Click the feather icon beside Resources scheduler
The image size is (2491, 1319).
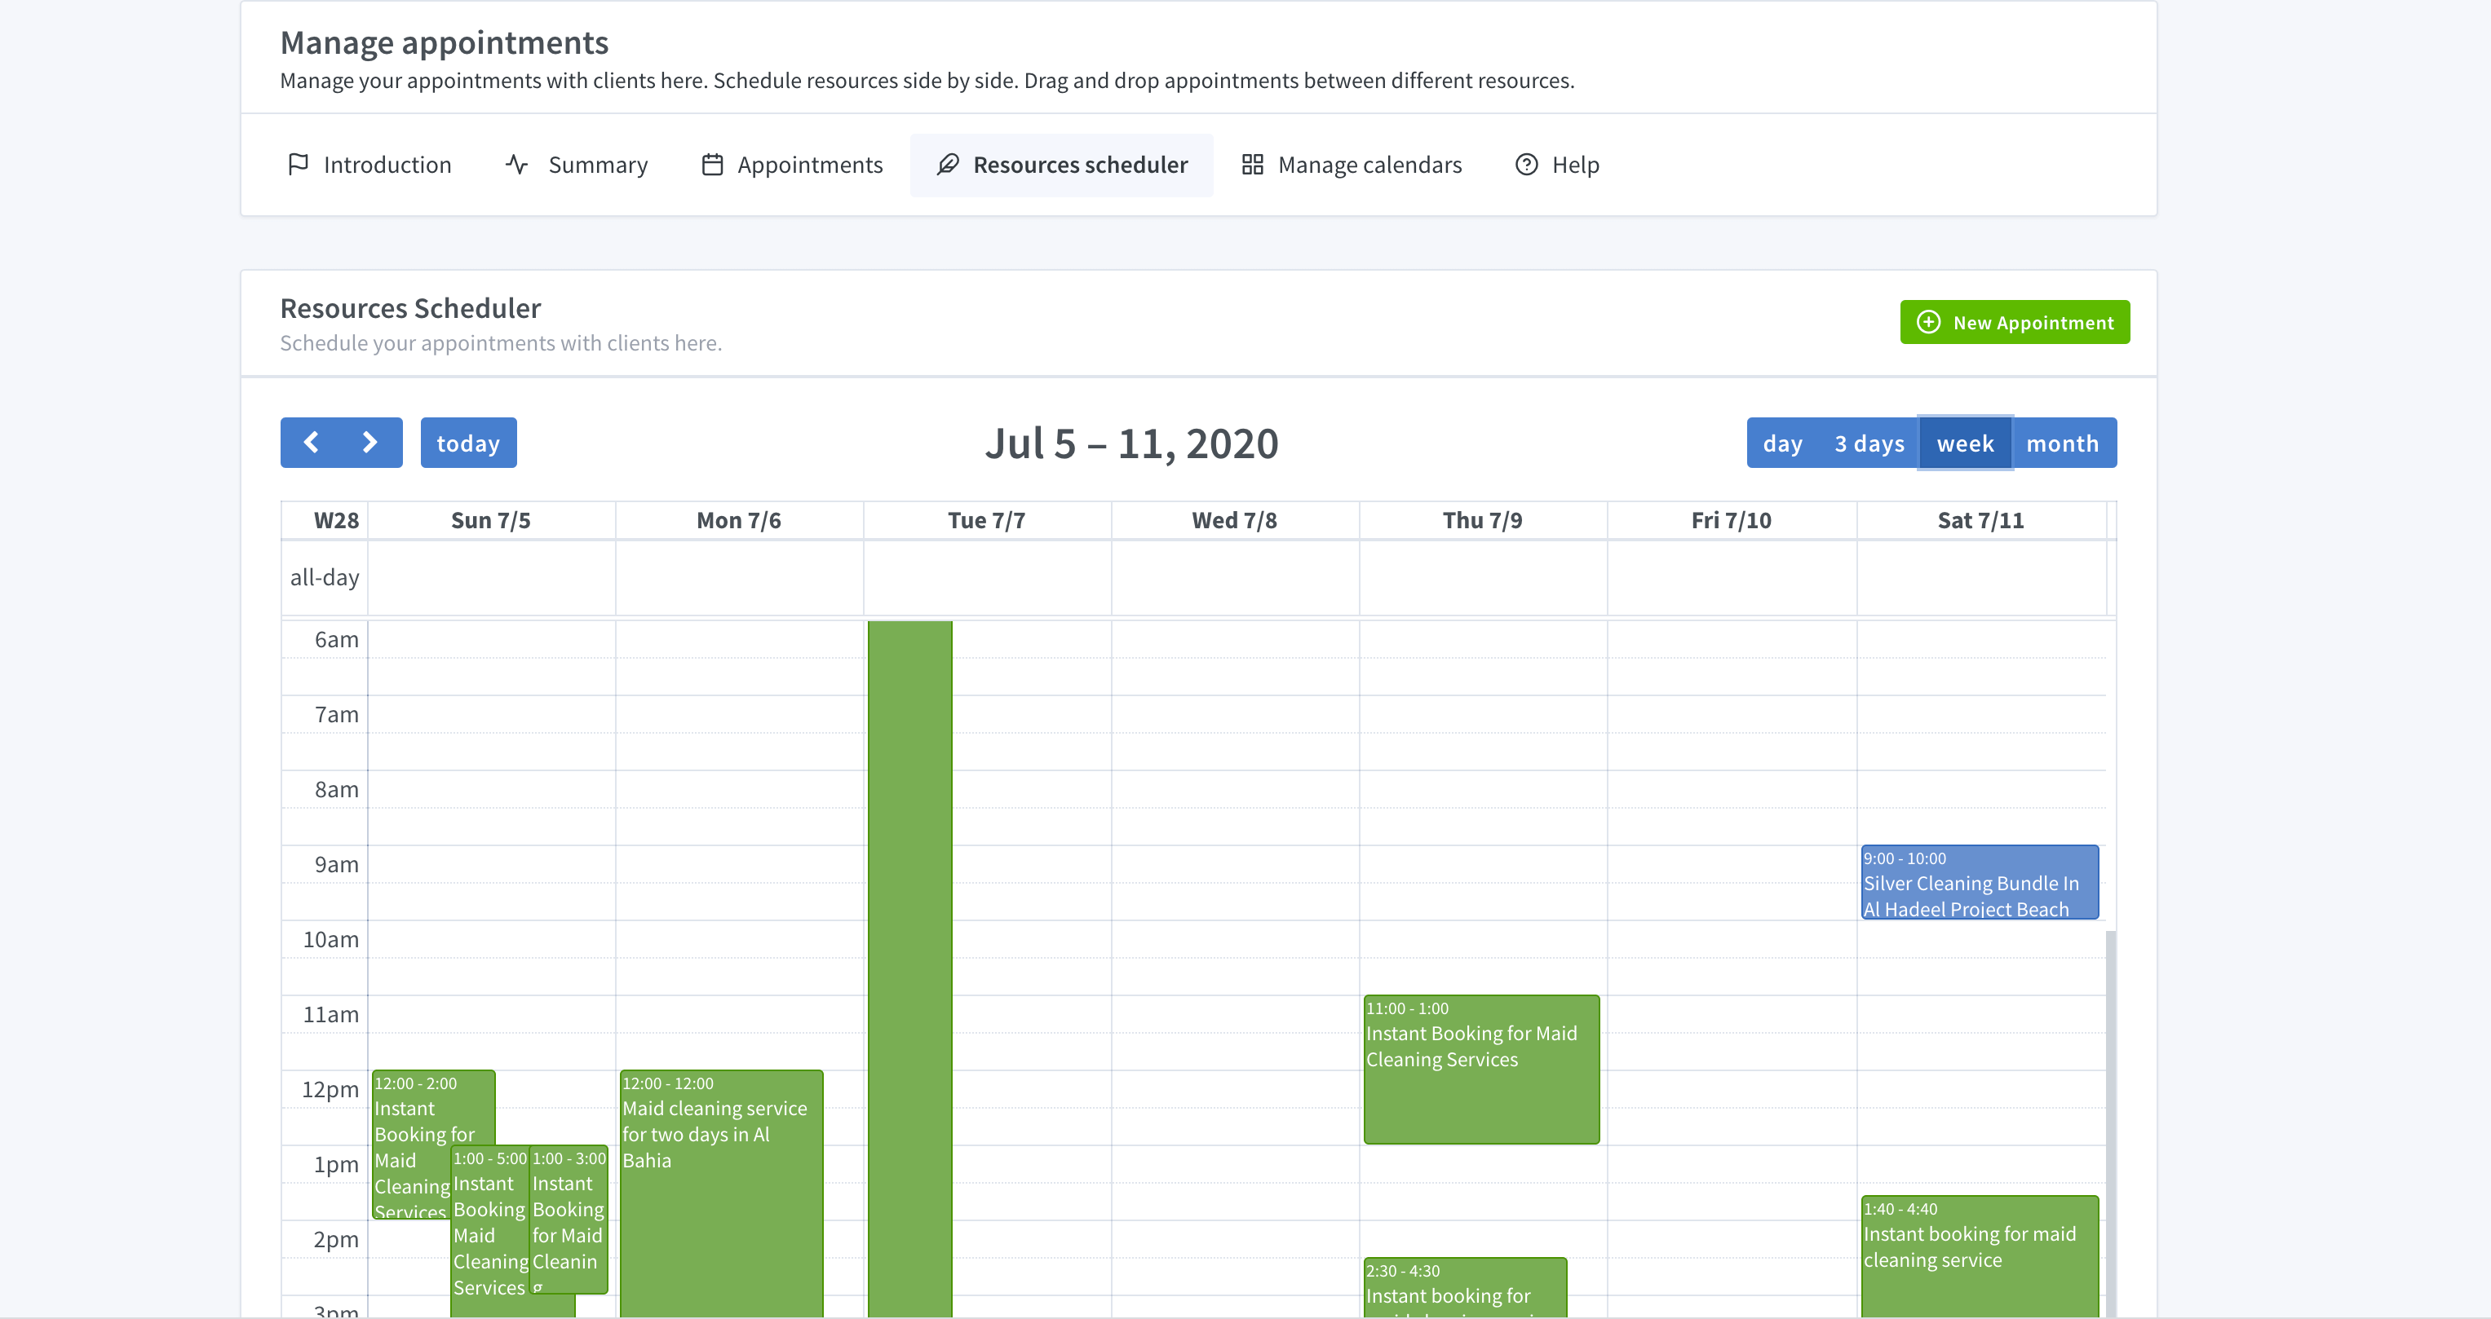click(948, 165)
